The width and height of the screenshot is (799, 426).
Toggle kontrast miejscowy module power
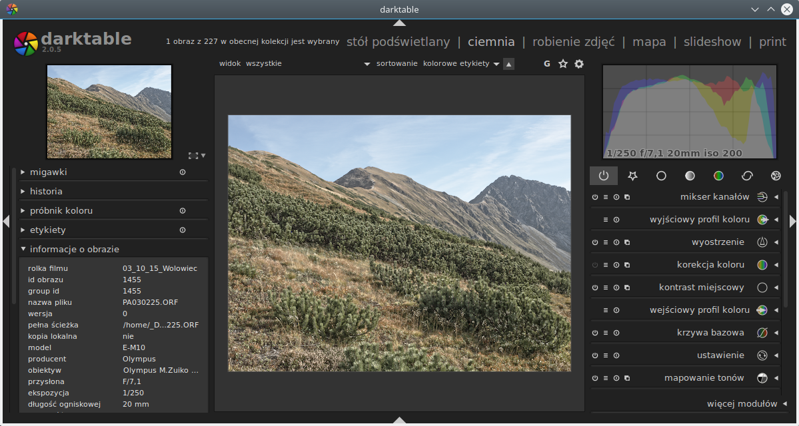tap(594, 288)
